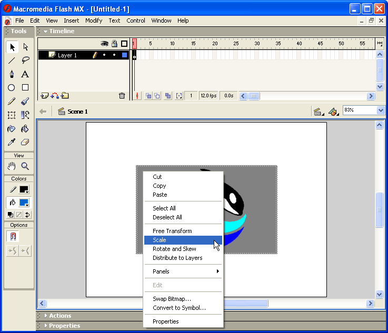Viewport: 388px width, 333px height.
Task: Activate the Eraser tool
Action: pos(25,143)
